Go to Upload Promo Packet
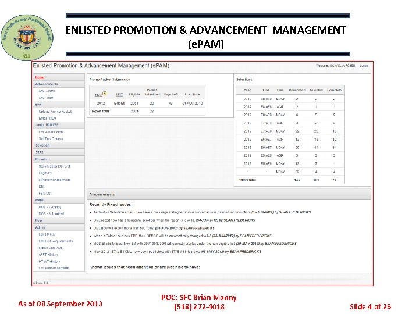Image resolution: width=419 pixels, height=314 pixels. click(x=55, y=111)
